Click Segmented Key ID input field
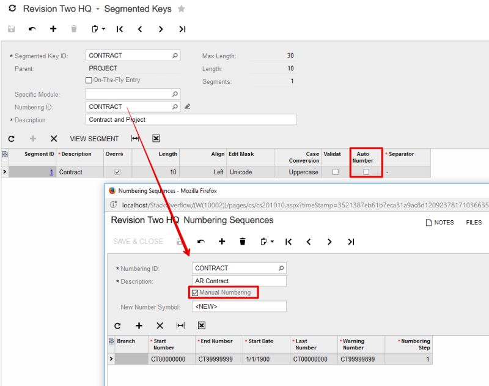 (x=133, y=56)
